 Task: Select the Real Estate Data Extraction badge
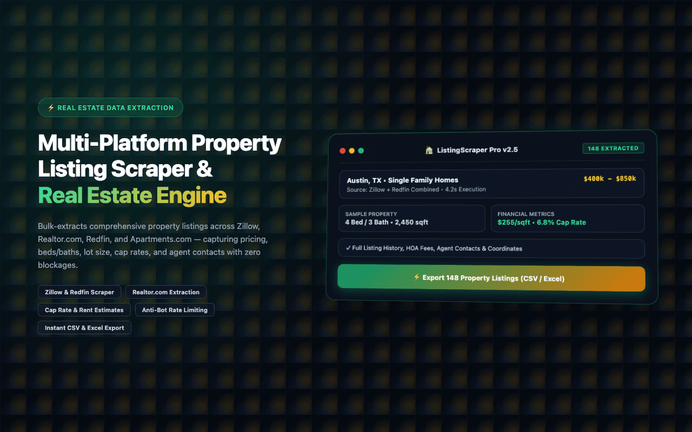point(110,108)
